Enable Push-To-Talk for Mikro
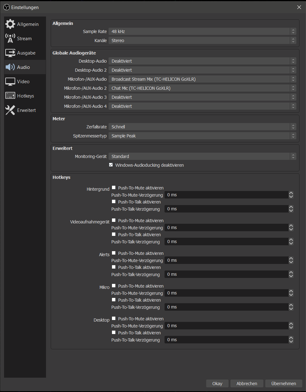 pyautogui.click(x=114, y=300)
